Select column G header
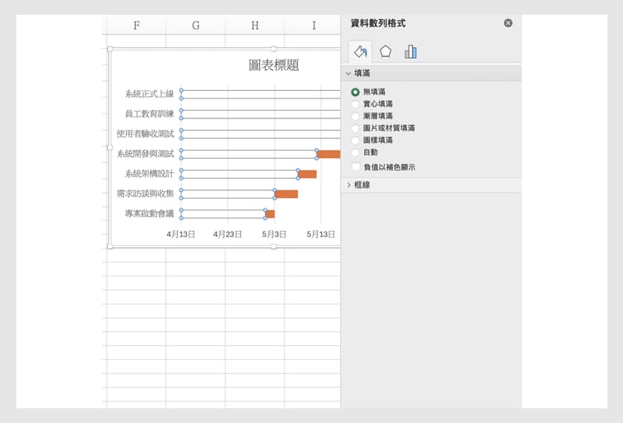The width and height of the screenshot is (623, 423). click(195, 26)
